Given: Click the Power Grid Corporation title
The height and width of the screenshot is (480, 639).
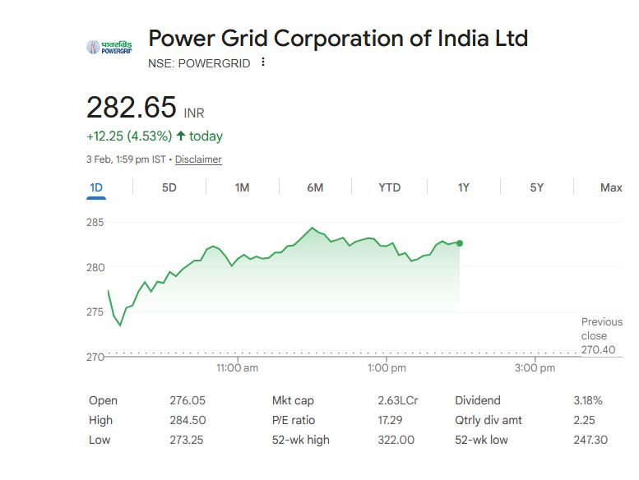Looking at the screenshot, I should coord(338,39).
